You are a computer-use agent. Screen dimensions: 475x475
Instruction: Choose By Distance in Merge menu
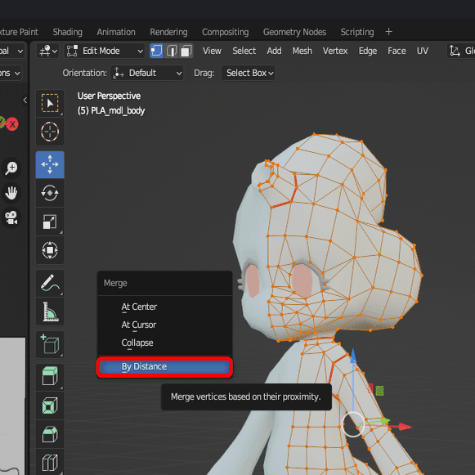coord(164,367)
